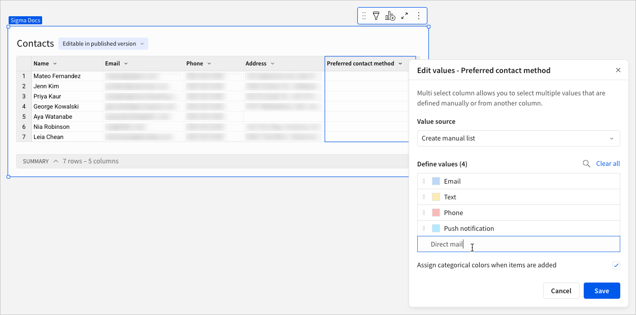Click the Clear all link
Viewport: 636px width, 315px height.
point(608,164)
